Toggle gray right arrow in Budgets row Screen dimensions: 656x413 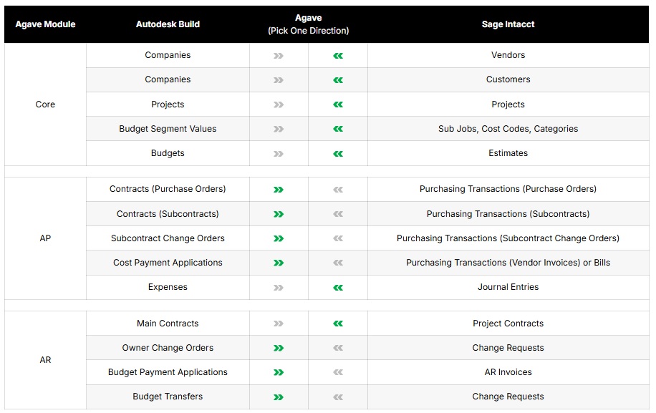click(x=279, y=153)
